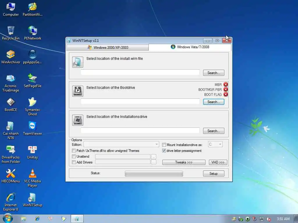Select the WinArchiver desktop shortcut

pos(11,57)
